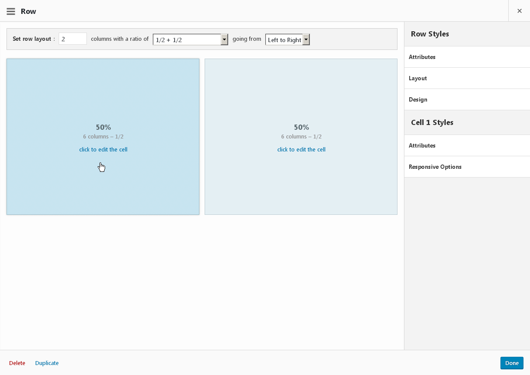Viewport: 530px width, 375px height.
Task: Click the Cell 1 Styles heading
Action: tap(432, 122)
